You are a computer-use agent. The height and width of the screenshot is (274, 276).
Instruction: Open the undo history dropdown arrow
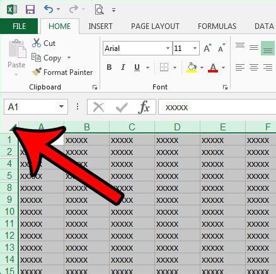pos(59,9)
